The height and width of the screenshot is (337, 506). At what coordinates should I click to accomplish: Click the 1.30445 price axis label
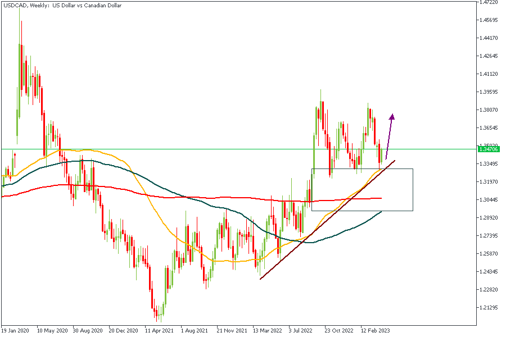point(487,200)
